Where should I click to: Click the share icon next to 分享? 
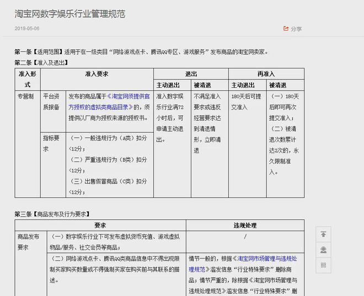286,29
